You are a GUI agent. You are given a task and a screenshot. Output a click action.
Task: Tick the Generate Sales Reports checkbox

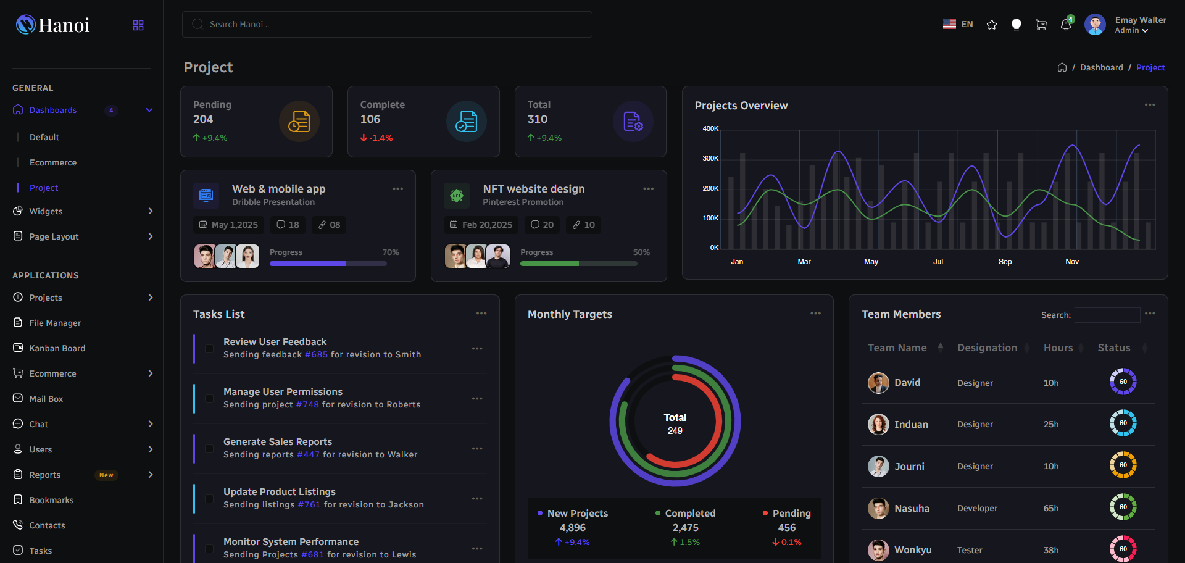tap(209, 449)
